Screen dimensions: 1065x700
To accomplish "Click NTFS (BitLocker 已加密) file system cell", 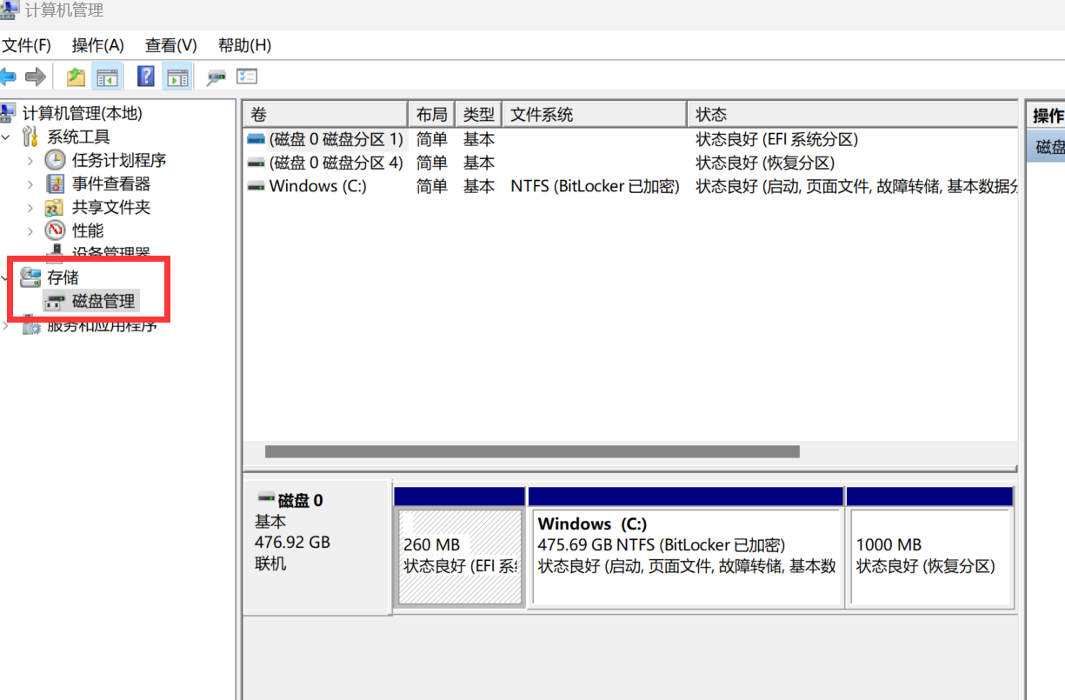I will tap(595, 186).
